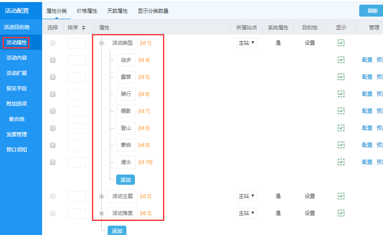Image resolution: width=383 pixels, height=235 pixels.
Task: Toggle the display icon for 登山 row
Action: tap(341, 128)
